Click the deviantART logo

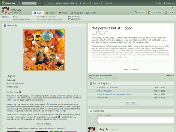pyautogui.click(x=9, y=3)
